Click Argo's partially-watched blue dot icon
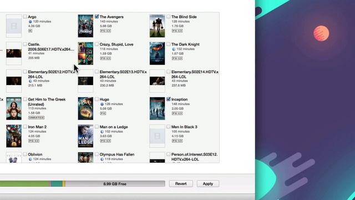 [x=30, y=22]
